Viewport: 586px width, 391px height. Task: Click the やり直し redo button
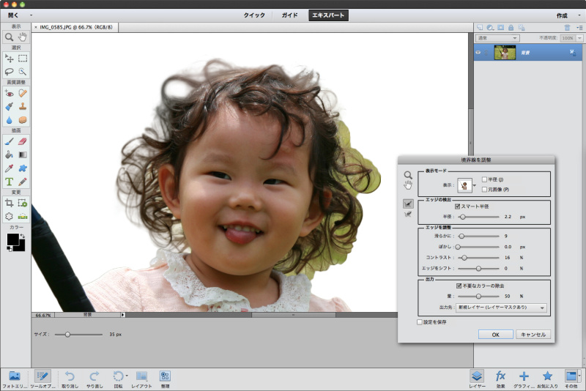94,379
